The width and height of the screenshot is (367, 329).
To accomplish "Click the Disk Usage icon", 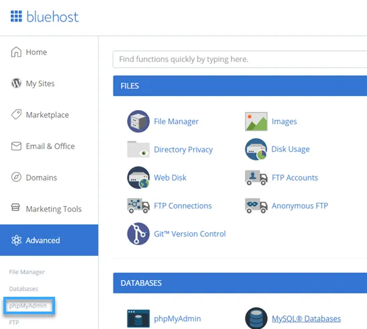I will [x=256, y=149].
